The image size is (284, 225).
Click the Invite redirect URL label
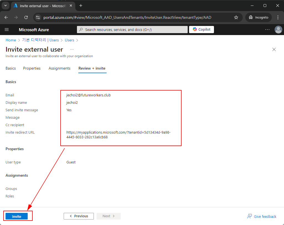coord(20,132)
